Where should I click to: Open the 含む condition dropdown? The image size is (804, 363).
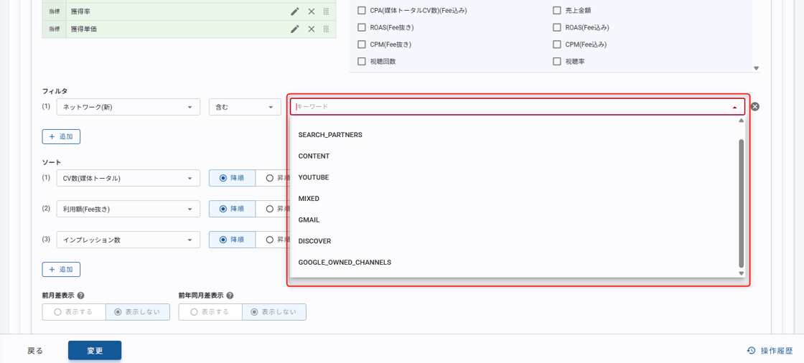pyautogui.click(x=245, y=107)
